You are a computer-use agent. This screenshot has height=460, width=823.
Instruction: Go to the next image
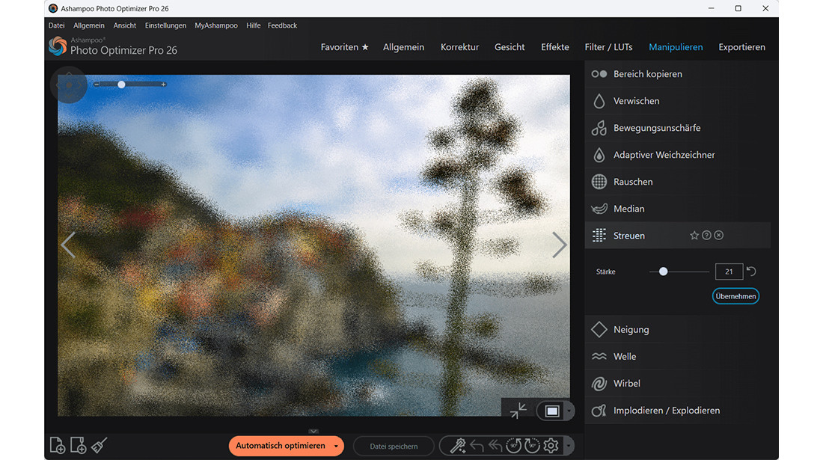559,245
